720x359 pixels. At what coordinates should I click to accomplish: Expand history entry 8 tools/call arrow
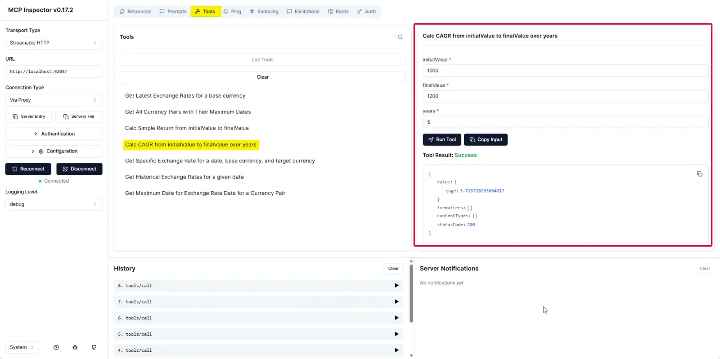(x=396, y=285)
